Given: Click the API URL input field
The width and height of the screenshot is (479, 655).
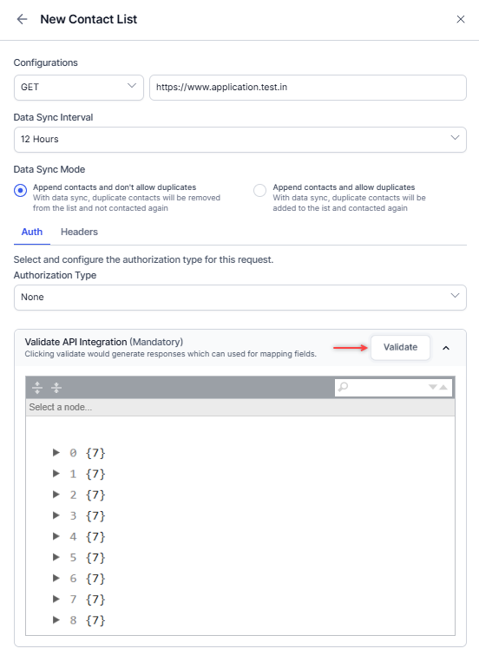Looking at the screenshot, I should click(x=308, y=88).
